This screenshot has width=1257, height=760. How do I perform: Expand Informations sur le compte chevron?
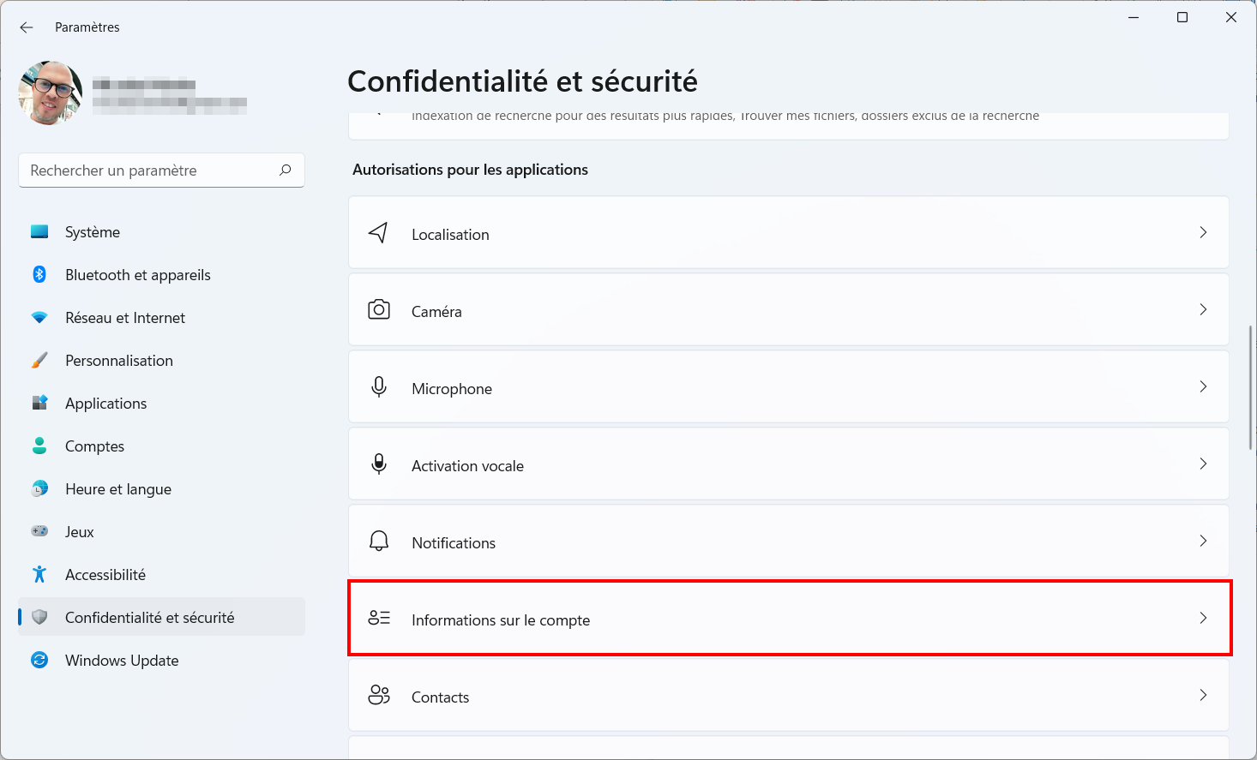pyautogui.click(x=1203, y=618)
